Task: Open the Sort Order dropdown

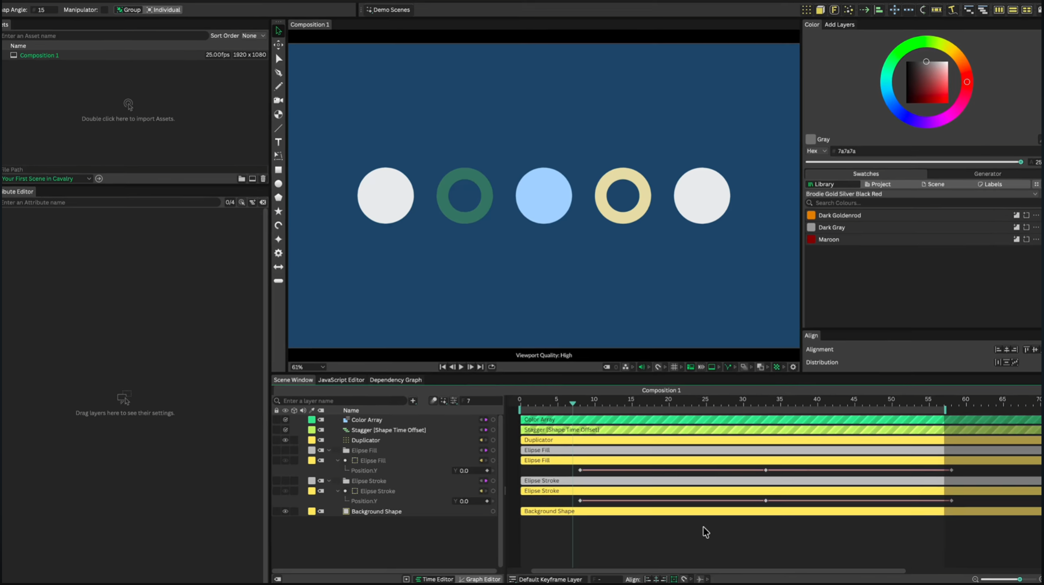Action: (253, 36)
